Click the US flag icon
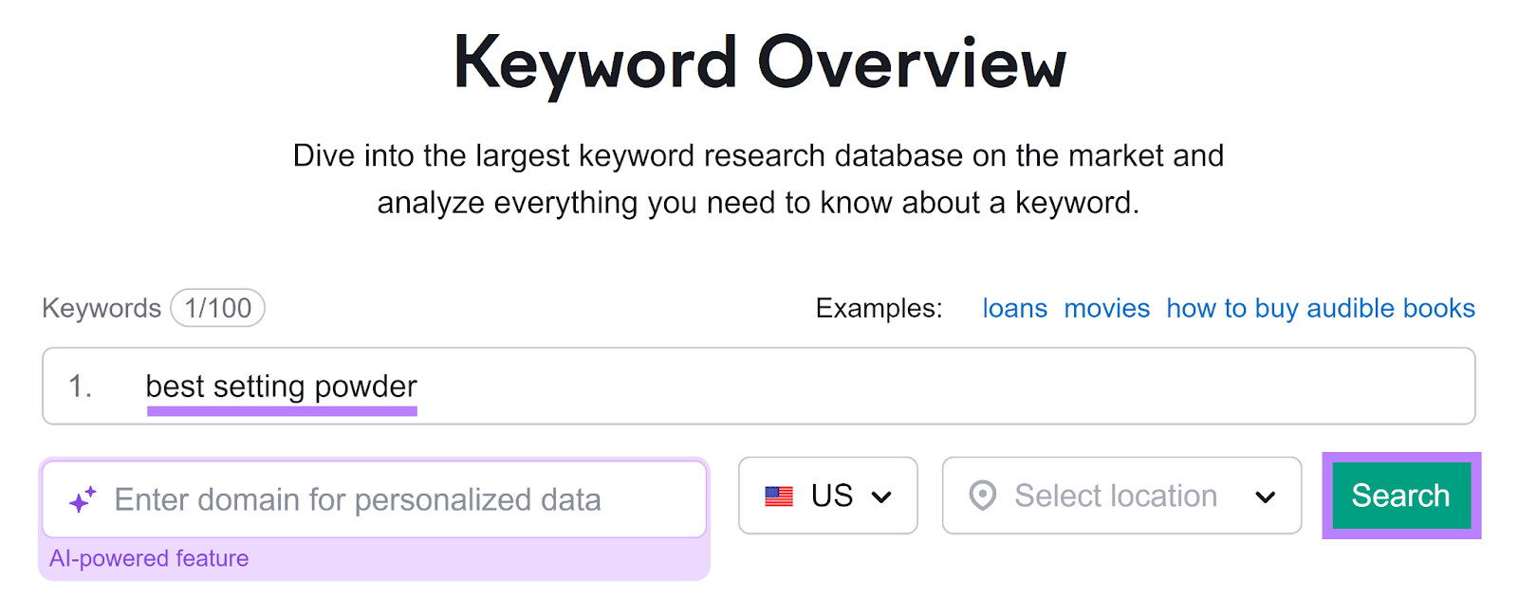The height and width of the screenshot is (614, 1518). [x=778, y=495]
